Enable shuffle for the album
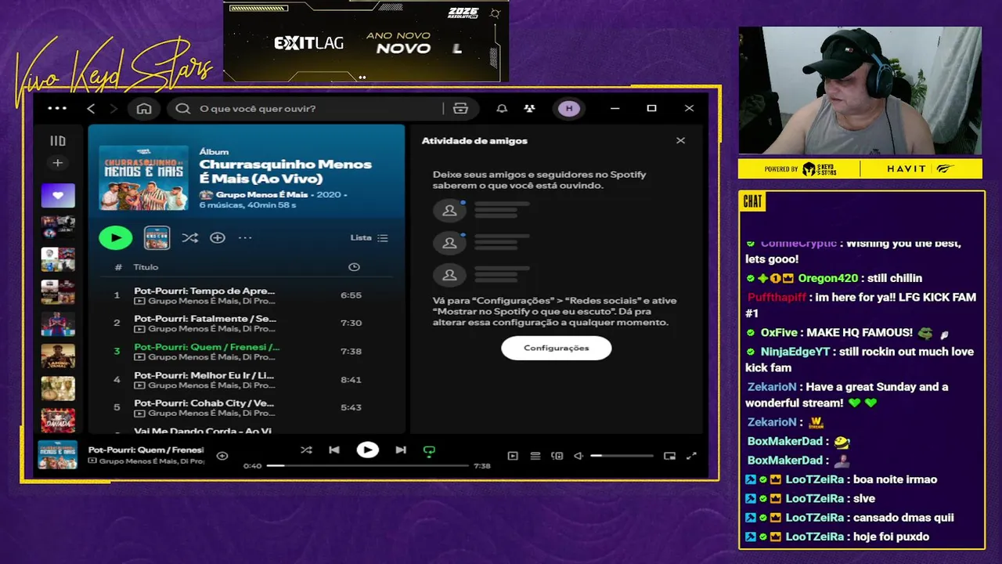This screenshot has height=564, width=1002. point(189,237)
